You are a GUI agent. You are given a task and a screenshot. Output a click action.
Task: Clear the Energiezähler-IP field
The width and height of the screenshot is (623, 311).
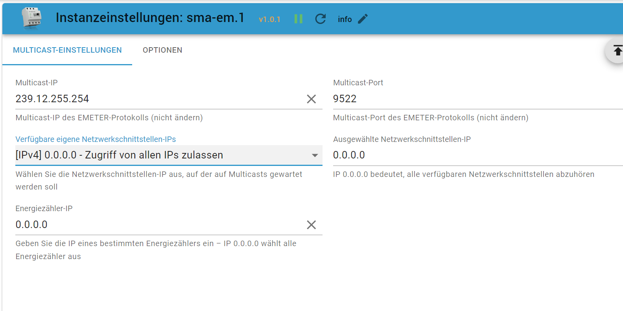point(311,225)
